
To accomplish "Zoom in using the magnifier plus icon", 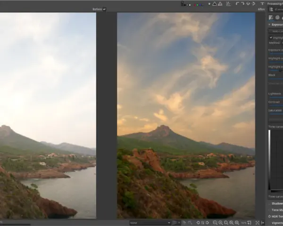I will coord(221,223).
